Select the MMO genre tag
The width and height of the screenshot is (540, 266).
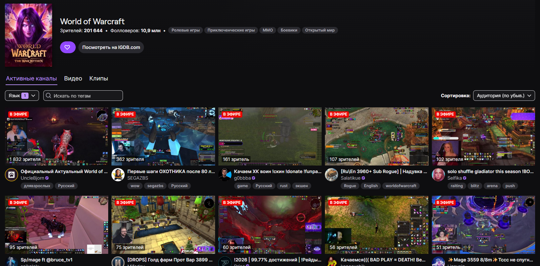[268, 30]
